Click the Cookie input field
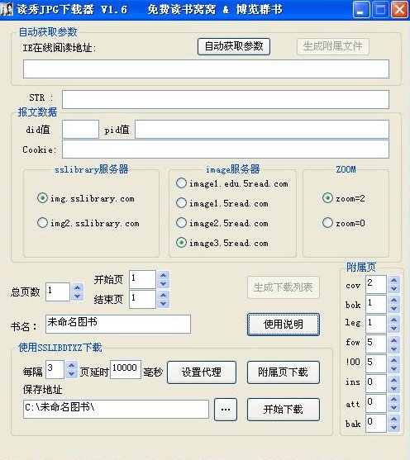 point(226,149)
